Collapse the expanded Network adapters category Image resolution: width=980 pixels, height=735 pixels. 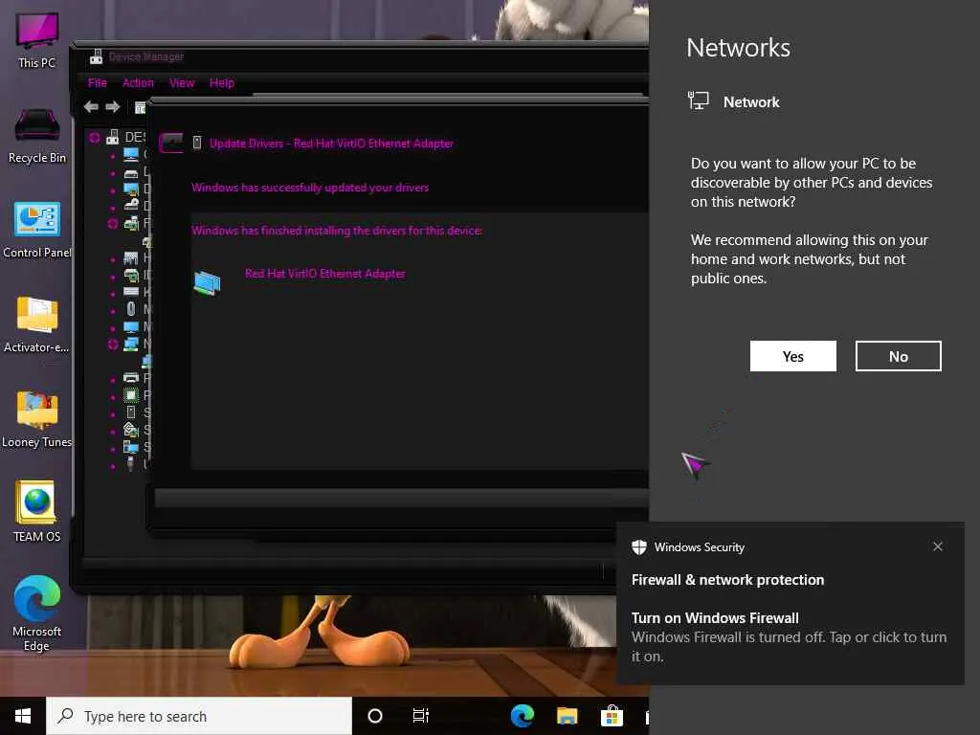pos(113,344)
